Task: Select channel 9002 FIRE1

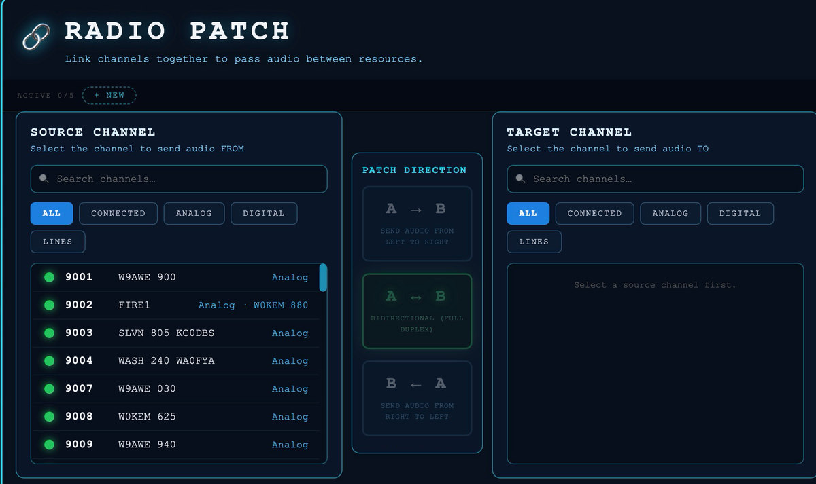Action: tap(175, 305)
